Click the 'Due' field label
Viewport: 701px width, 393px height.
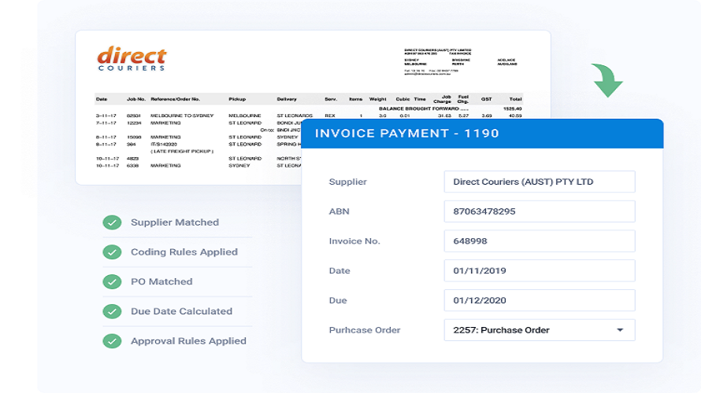click(x=338, y=300)
